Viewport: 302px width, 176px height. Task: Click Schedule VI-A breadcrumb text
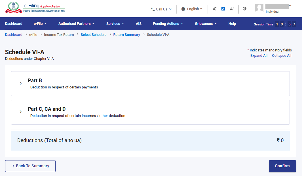(158, 34)
